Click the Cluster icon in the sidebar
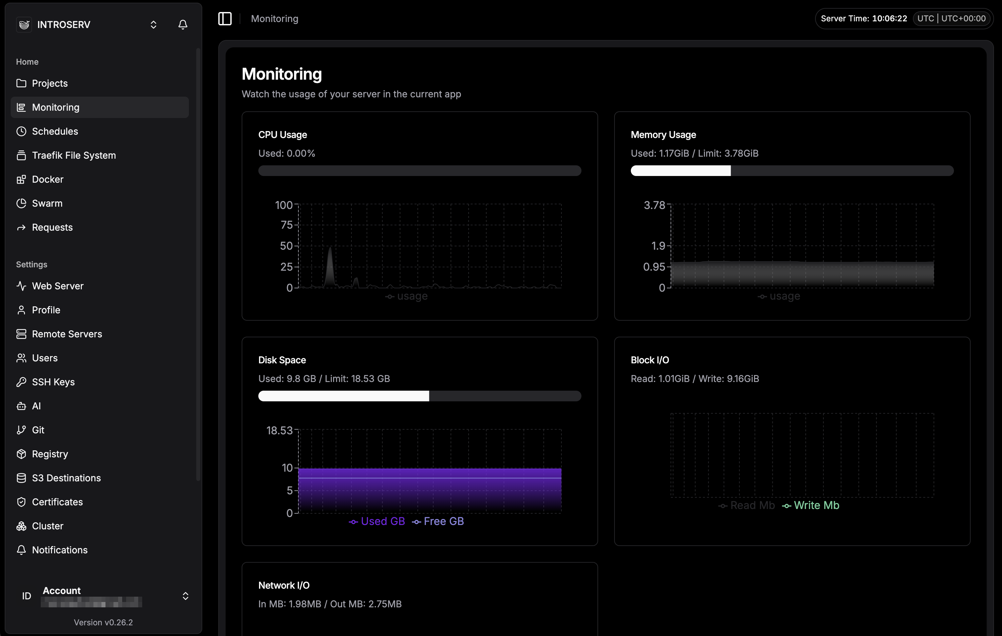Screen dimensions: 1002x636 pyautogui.click(x=21, y=526)
